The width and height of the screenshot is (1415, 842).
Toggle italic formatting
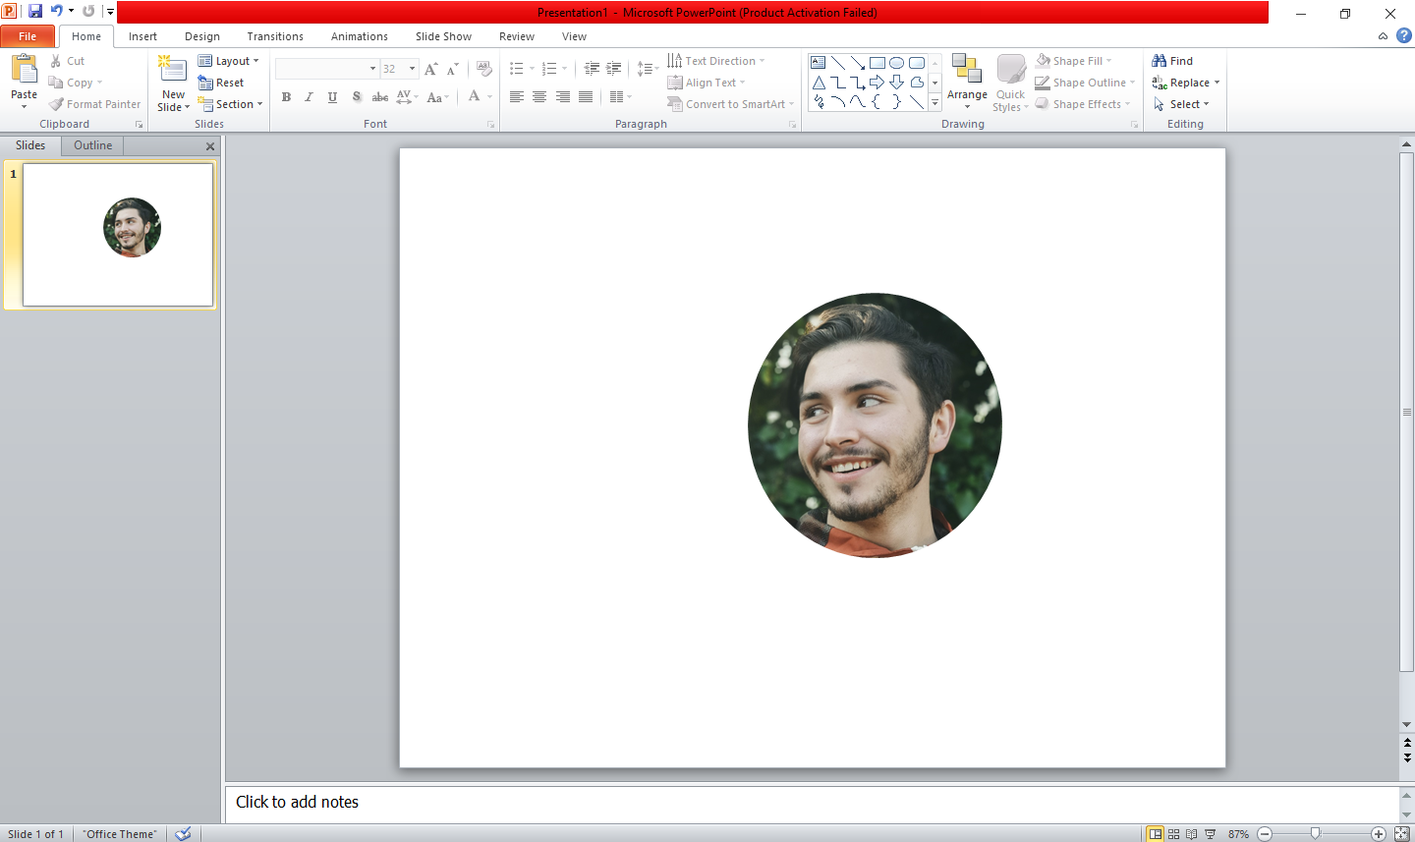[x=308, y=97]
